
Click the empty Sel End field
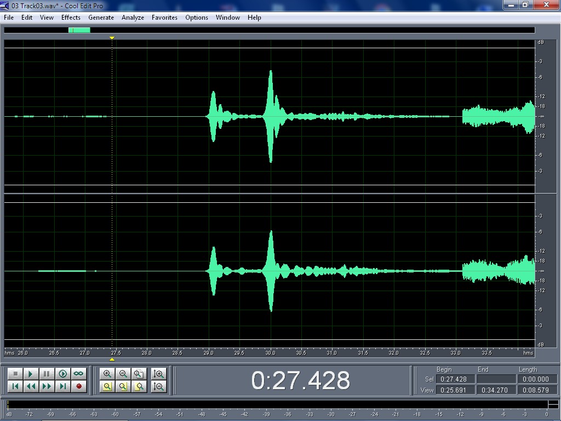(497, 379)
